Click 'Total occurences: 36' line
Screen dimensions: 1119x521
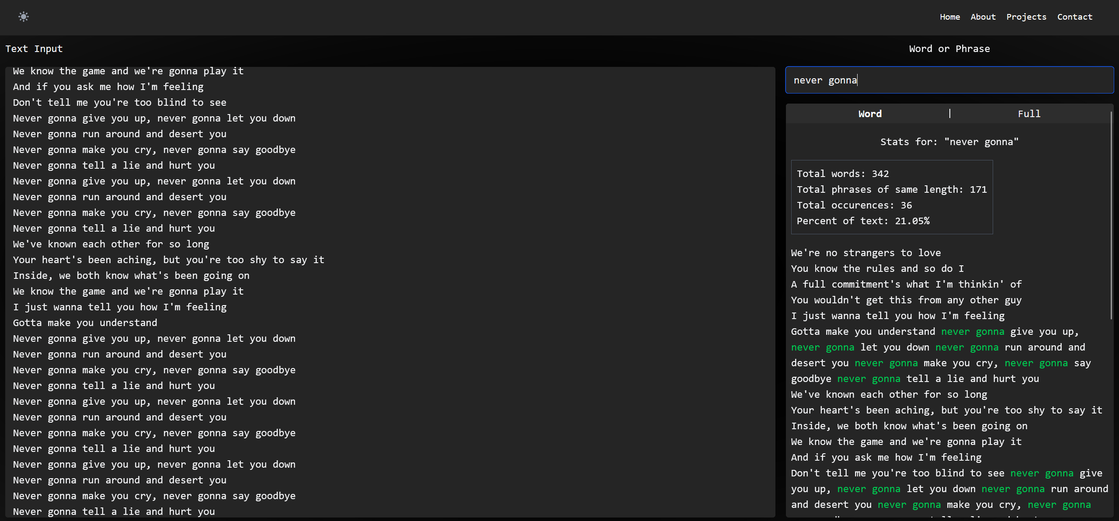coord(854,205)
